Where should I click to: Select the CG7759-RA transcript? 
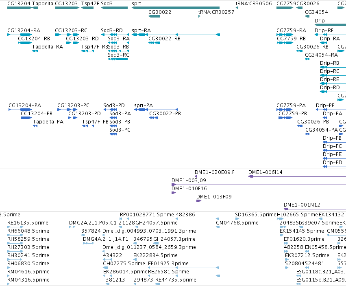point(285,35)
